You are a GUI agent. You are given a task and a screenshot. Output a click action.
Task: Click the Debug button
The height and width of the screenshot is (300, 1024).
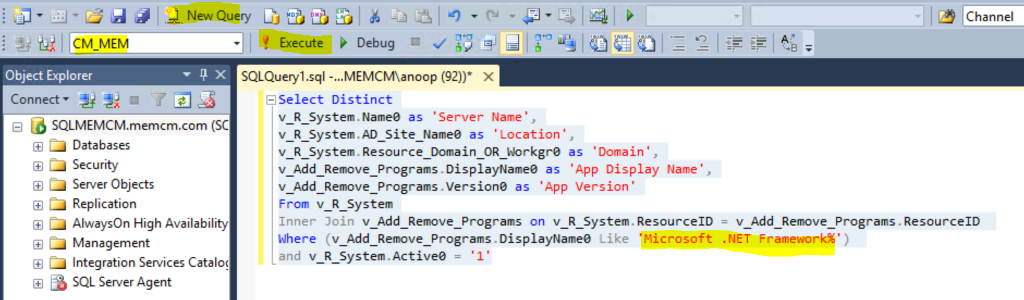[x=367, y=42]
